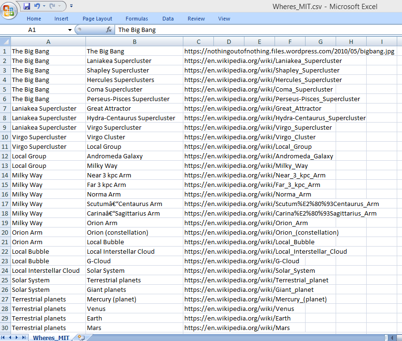Click the Insert Worksheet icon
Image resolution: width=402 pixels, height=341 pixels.
[x=81, y=337]
